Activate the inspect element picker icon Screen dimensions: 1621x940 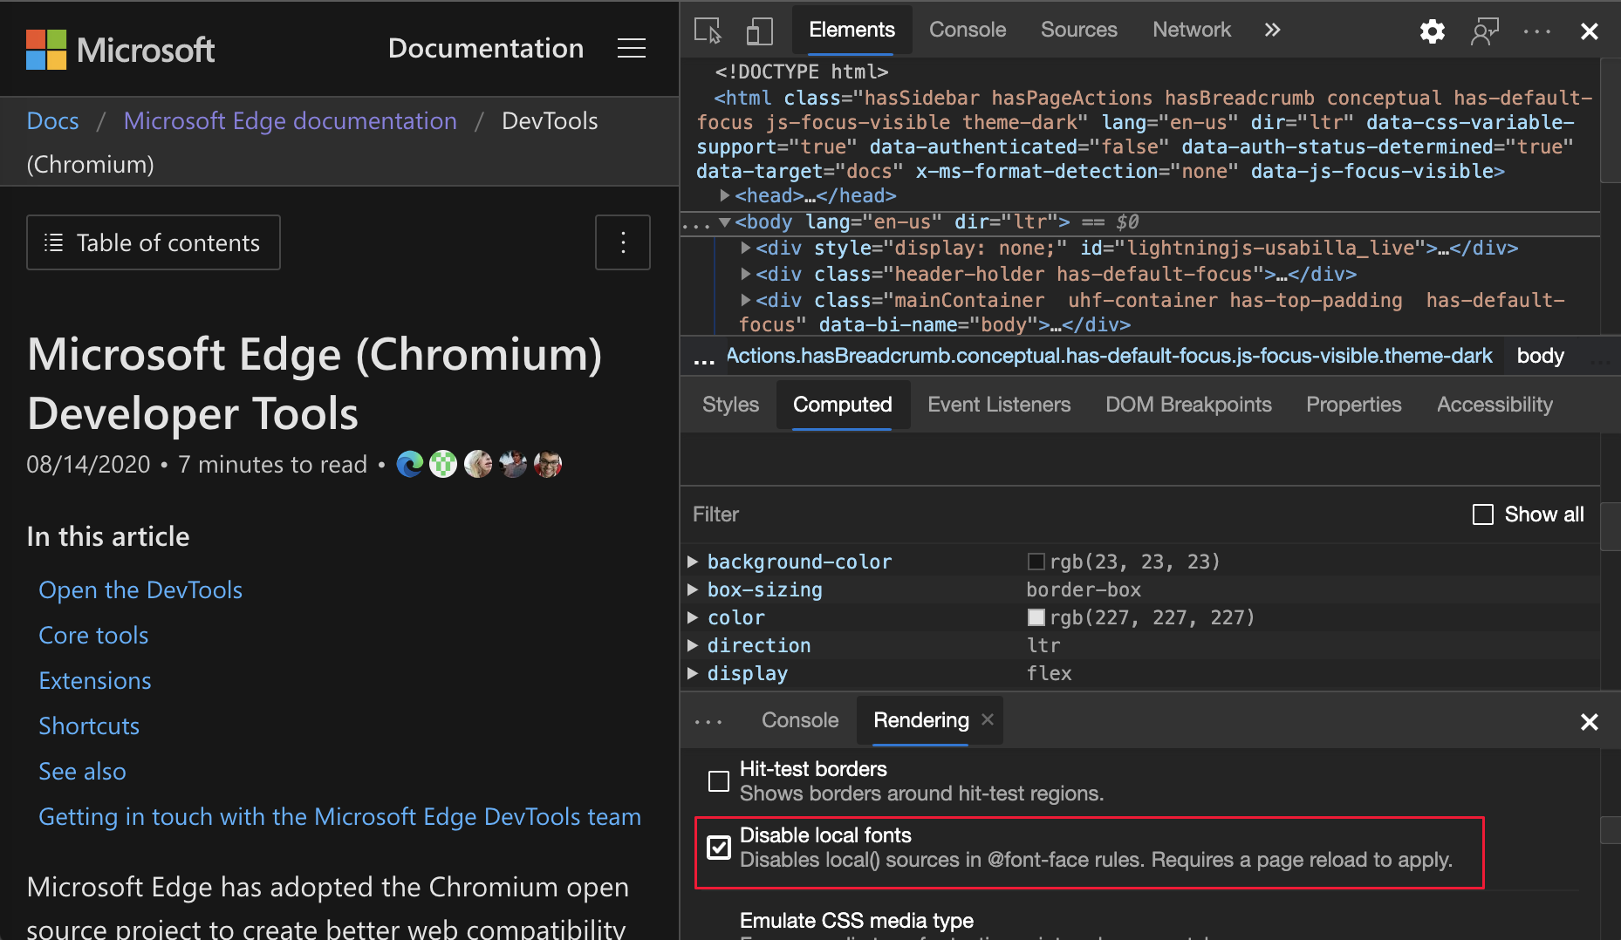708,31
